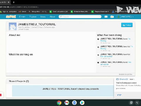141x106 pixels.
Task: Click the Scratch search field
Action: [x=80, y=16]
